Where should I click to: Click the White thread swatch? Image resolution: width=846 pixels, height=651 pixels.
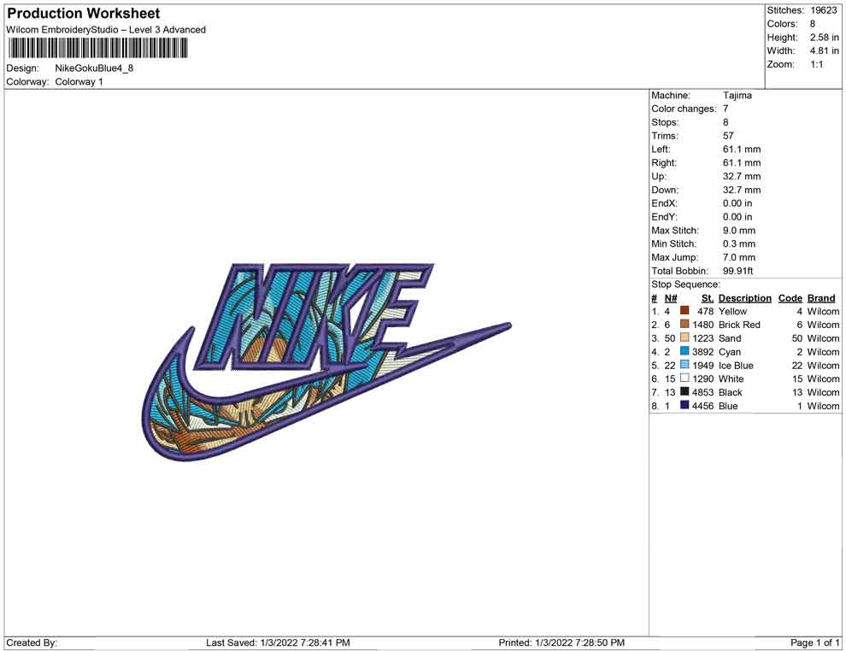coord(684,378)
